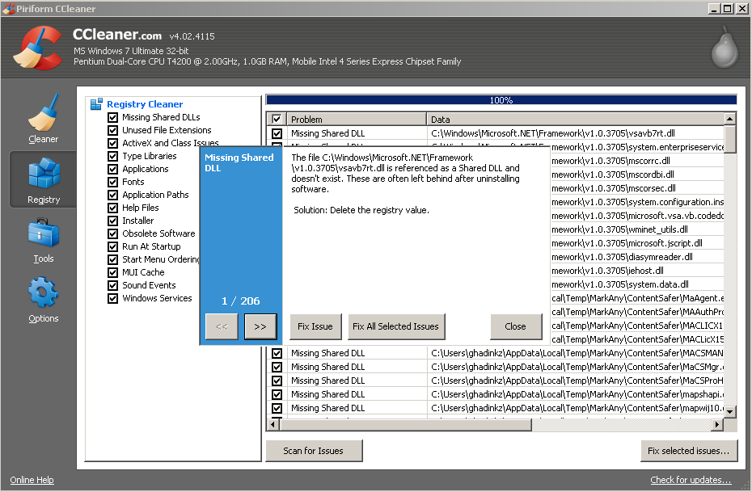Open the Online Help link

point(32,480)
